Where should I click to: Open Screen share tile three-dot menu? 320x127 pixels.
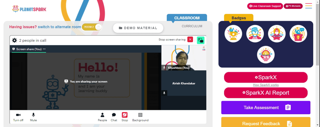point(44,49)
